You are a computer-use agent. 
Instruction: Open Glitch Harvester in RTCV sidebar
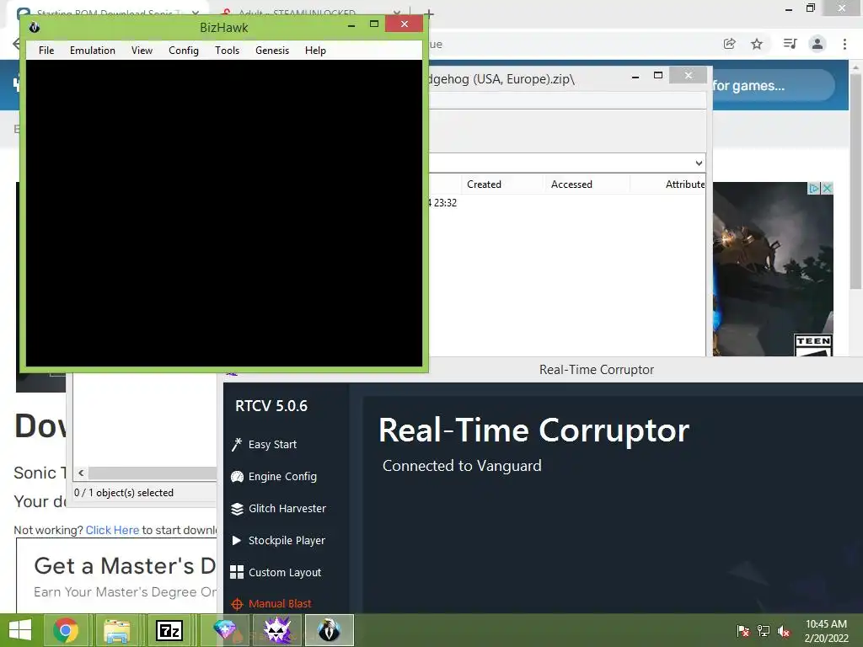click(x=287, y=508)
